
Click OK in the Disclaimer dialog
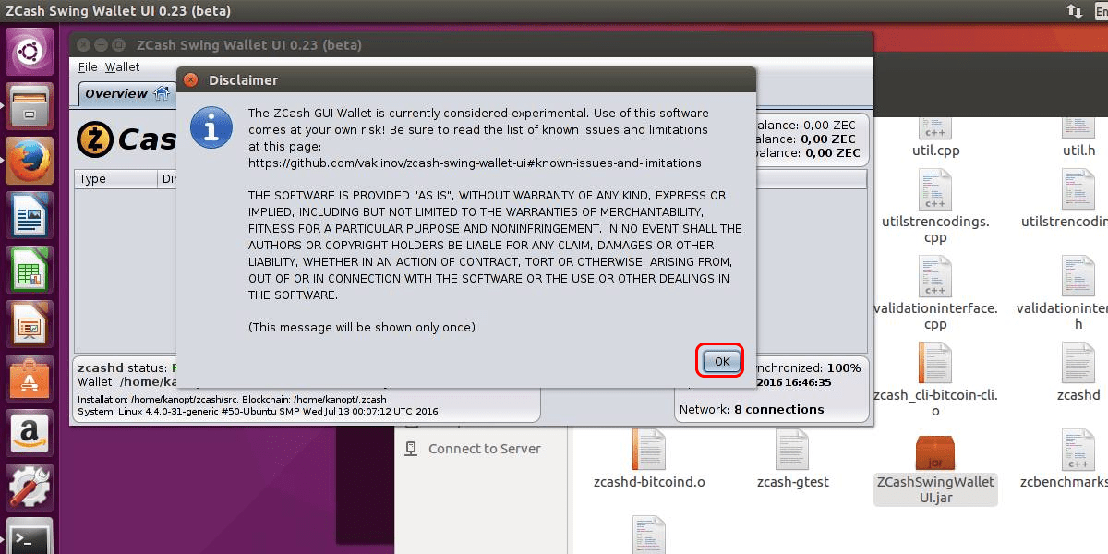(722, 361)
